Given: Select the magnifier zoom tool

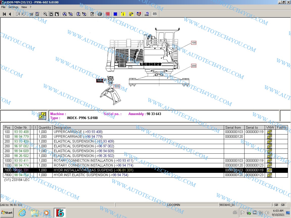Looking at the screenshot, I should pos(45,14).
